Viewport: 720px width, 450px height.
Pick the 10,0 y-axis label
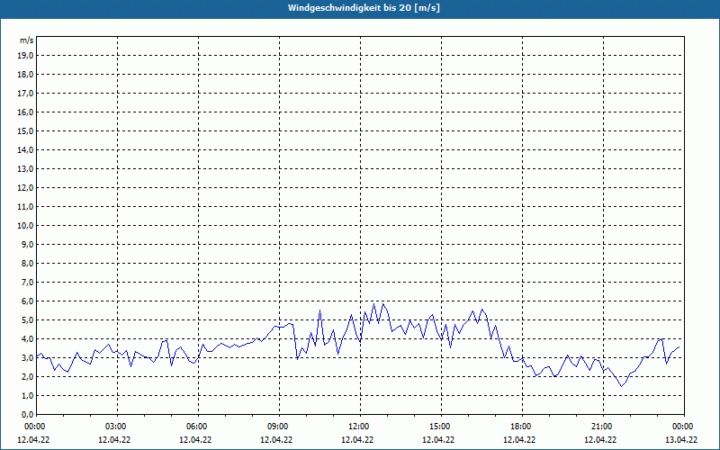[25, 226]
